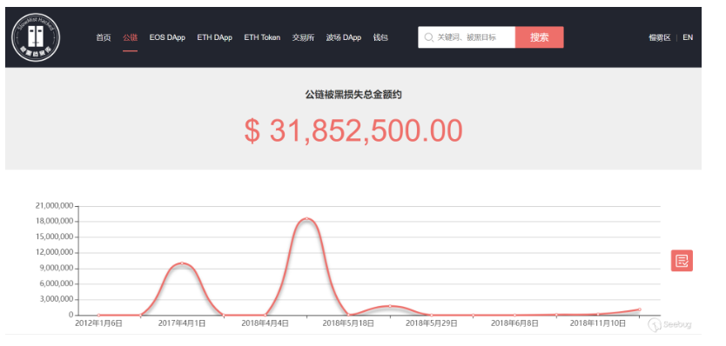Screen dimensions: 726x346
Task: Click the 公链被黑损失总金额约 heading
Action: tap(353, 95)
